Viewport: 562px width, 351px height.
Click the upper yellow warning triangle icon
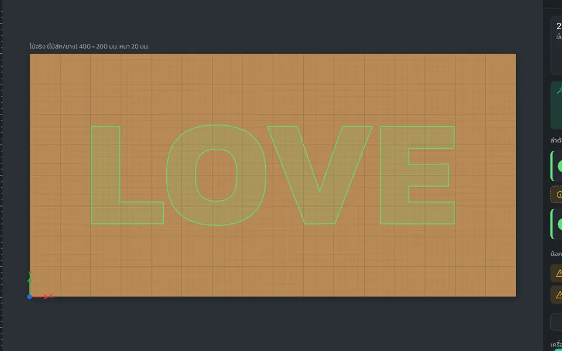(x=559, y=273)
